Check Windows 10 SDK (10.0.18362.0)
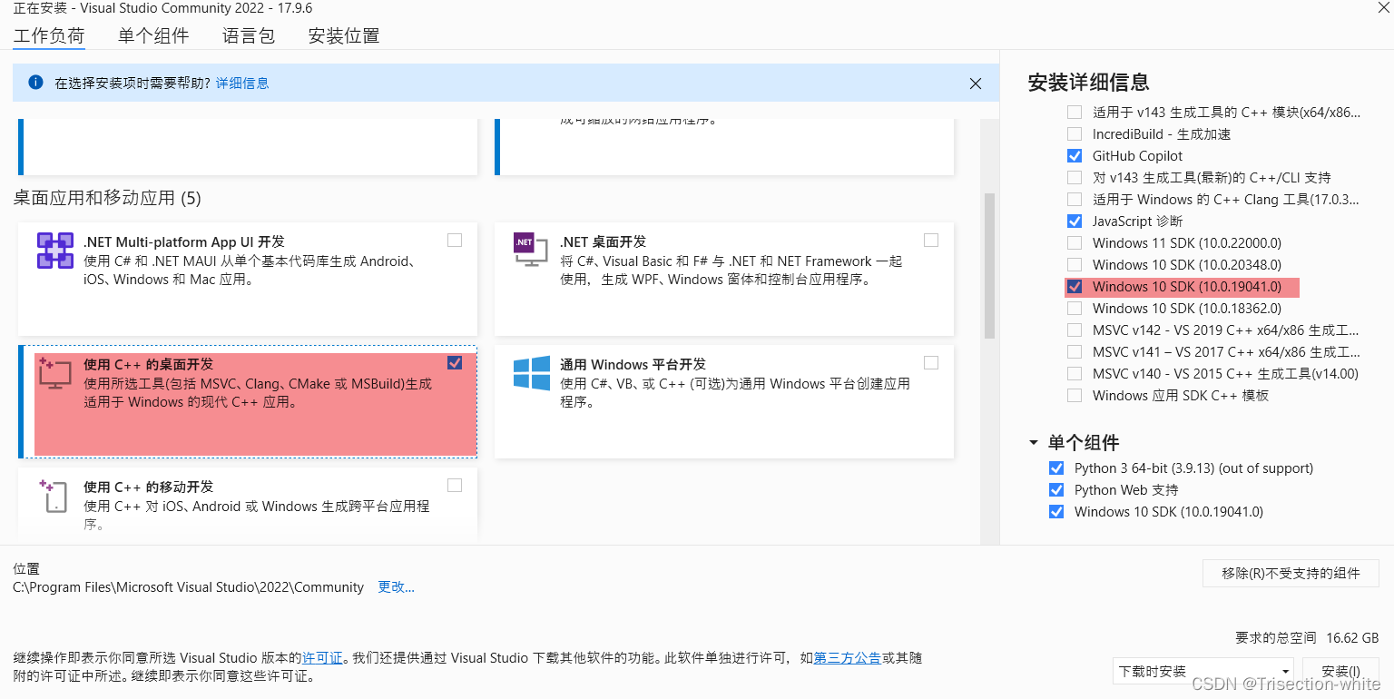 tap(1075, 309)
